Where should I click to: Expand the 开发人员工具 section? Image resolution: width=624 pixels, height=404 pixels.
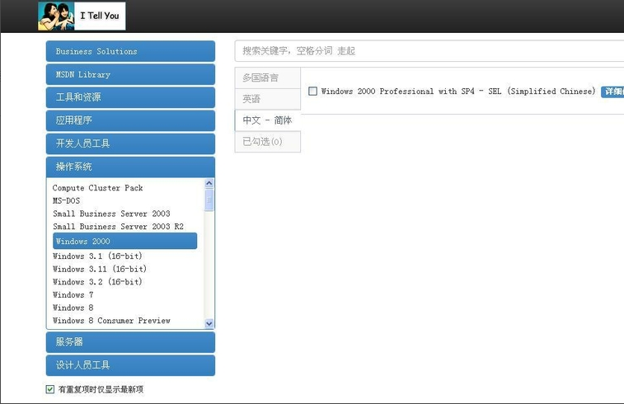[x=130, y=143]
